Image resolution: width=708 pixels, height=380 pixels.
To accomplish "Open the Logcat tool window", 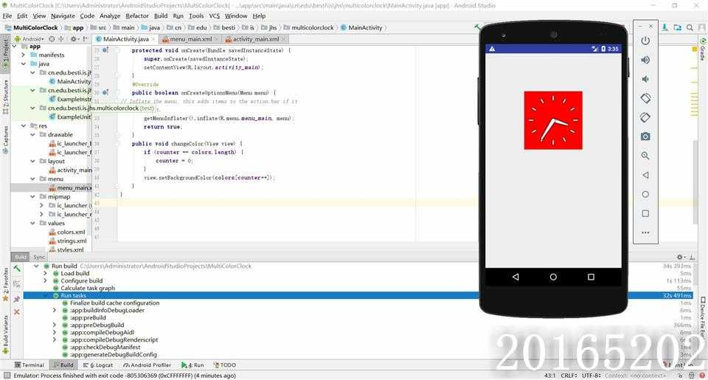I will pos(98,365).
